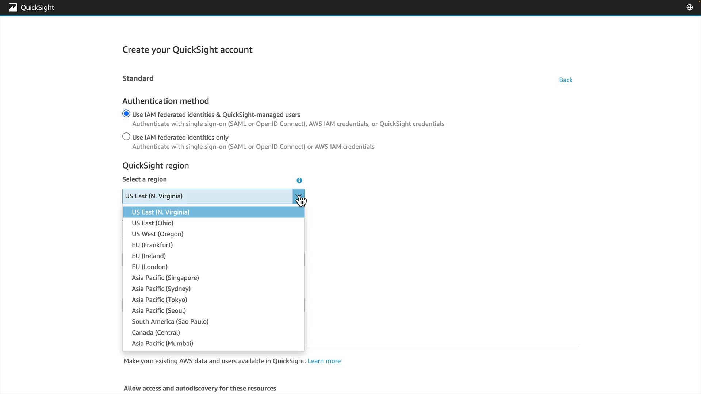Open the Learn more link
The width and height of the screenshot is (701, 394).
click(324, 361)
